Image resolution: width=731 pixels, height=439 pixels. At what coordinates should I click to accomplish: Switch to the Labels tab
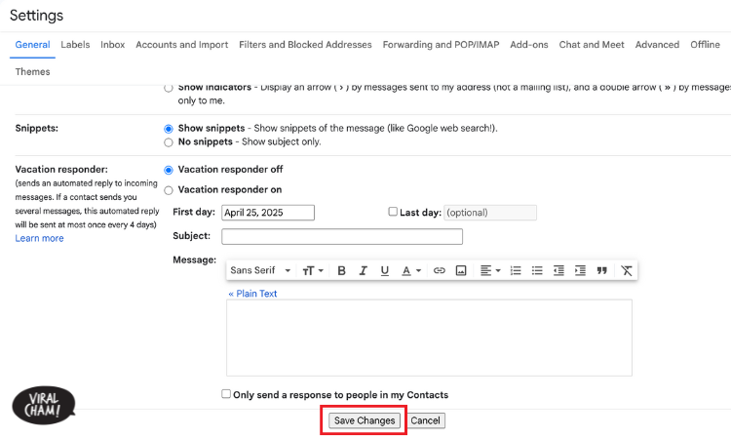coord(75,45)
